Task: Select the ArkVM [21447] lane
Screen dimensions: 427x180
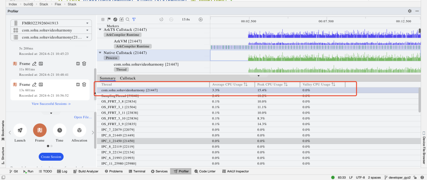Action: click(127, 41)
